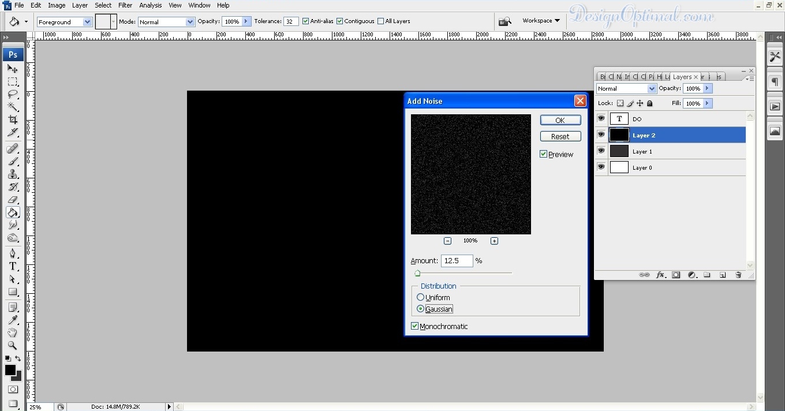Screen dimensions: 785x411
Task: Open the options bar Opacity slider arrow
Action: (x=246, y=21)
